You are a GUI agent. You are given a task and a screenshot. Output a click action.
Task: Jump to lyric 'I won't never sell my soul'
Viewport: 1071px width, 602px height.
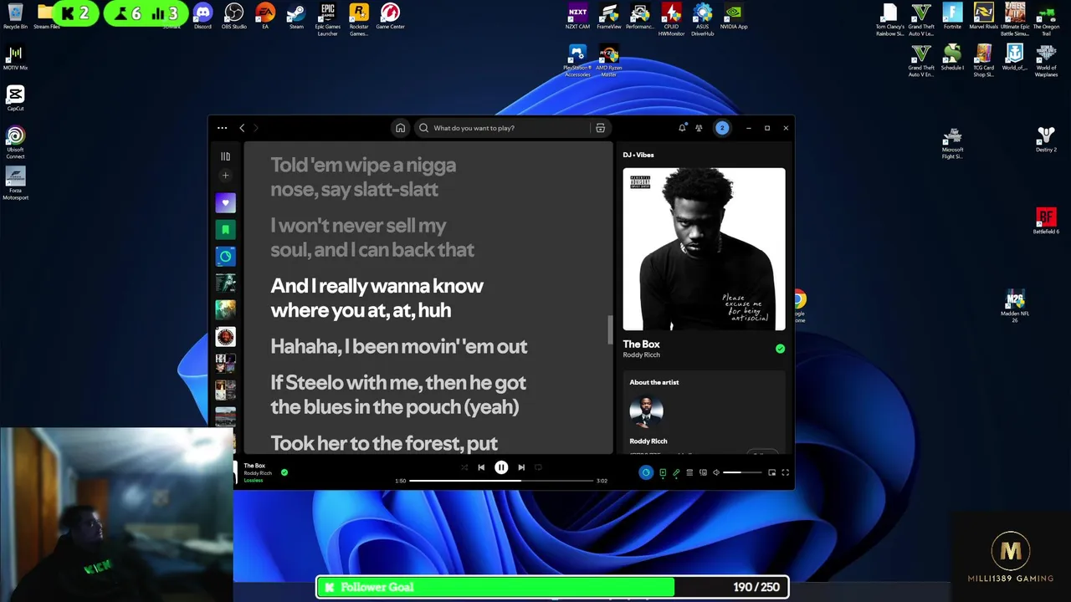pyautogui.click(x=372, y=237)
